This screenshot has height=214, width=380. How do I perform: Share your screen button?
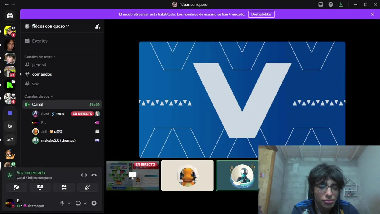(40, 187)
